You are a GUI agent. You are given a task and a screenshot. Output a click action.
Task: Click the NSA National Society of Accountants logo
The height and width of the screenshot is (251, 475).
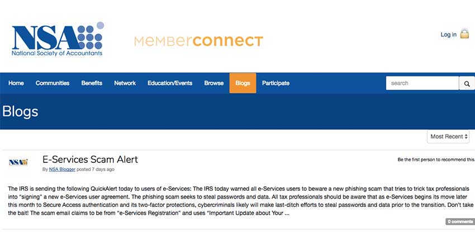click(x=57, y=40)
